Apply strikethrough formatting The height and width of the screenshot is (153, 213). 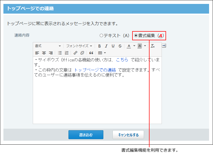(x=120, y=46)
